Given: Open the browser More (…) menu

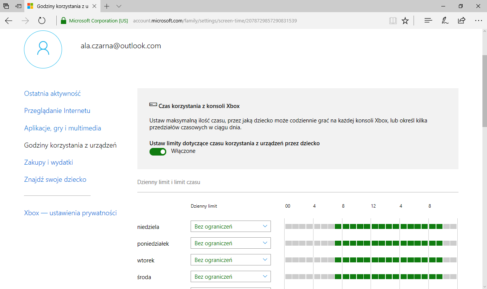Looking at the screenshot, I should 479,21.
